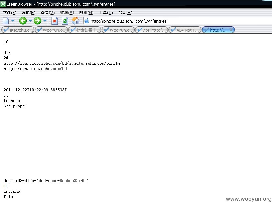Click the UUID 0627f708-d12c-4dd3-accc-86bbac337402
The image size is (272, 202).
(x=46, y=181)
